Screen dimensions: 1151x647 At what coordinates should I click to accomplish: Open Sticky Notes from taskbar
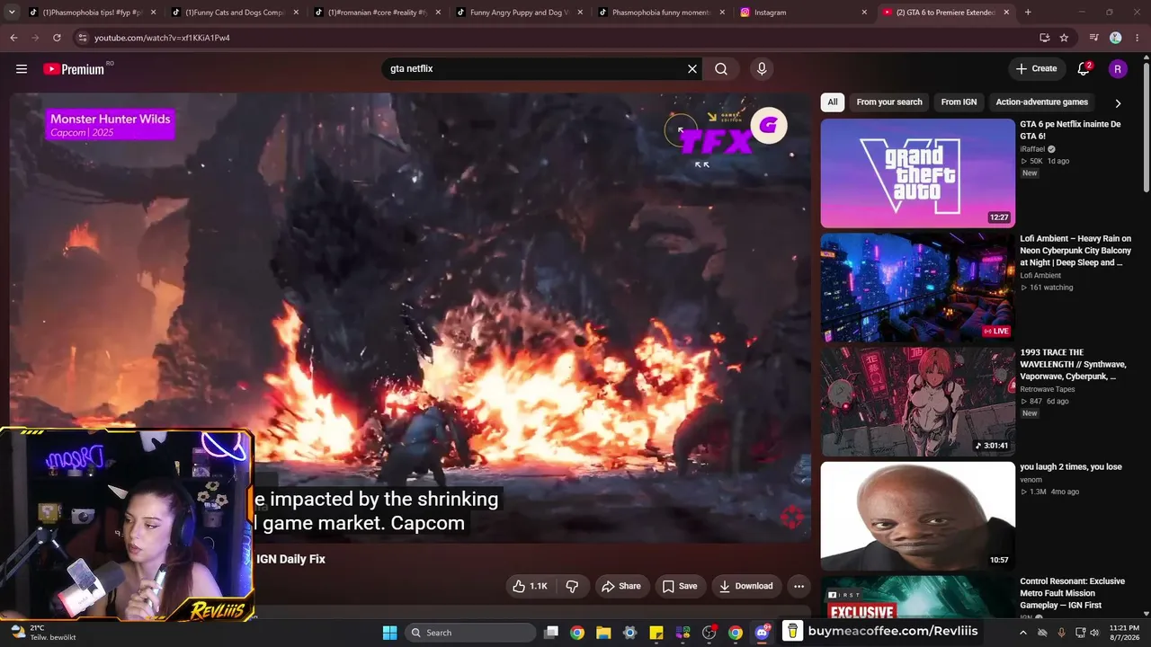656,633
